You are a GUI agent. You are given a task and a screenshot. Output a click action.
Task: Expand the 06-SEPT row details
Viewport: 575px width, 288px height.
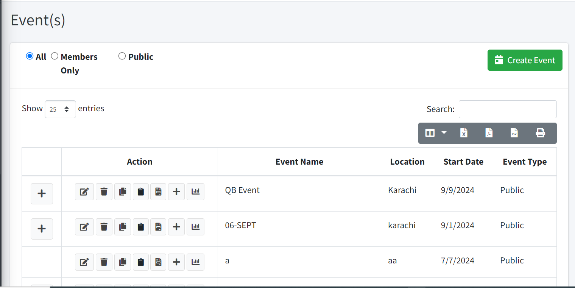click(42, 229)
